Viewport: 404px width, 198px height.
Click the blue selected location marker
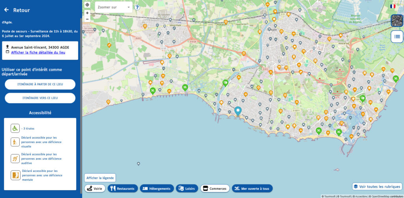tap(238, 111)
